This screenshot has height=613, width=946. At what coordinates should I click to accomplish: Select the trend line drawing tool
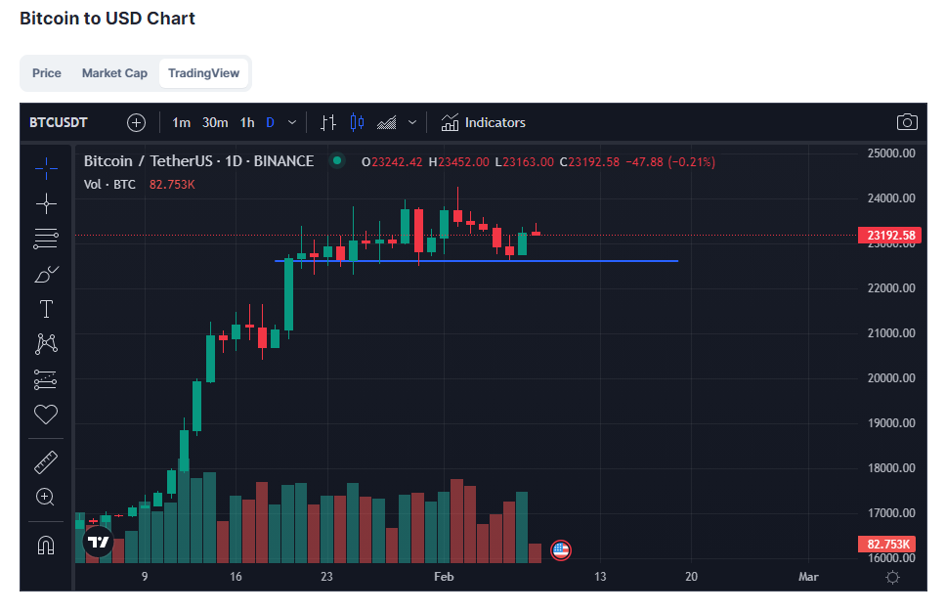coord(46,203)
